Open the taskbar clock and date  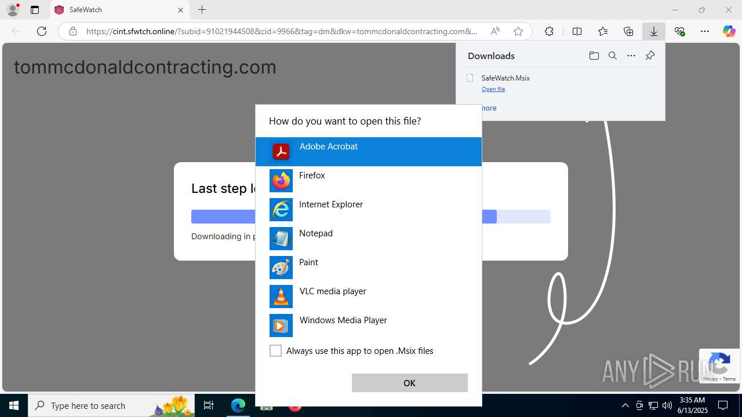(x=693, y=405)
